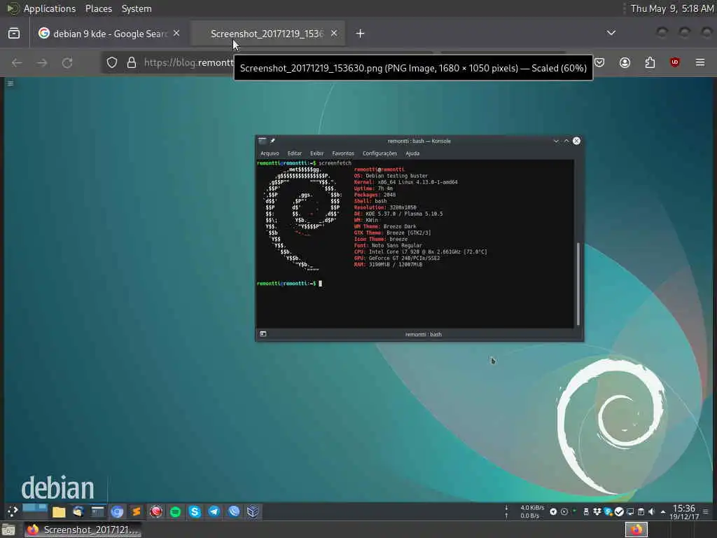Open the extensions puzzle-piece menu
717x538 pixels.
click(650, 62)
